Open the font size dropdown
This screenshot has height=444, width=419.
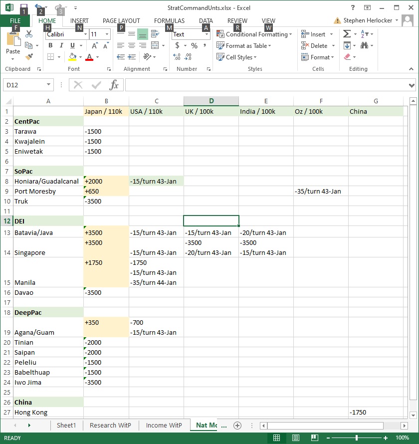point(107,34)
